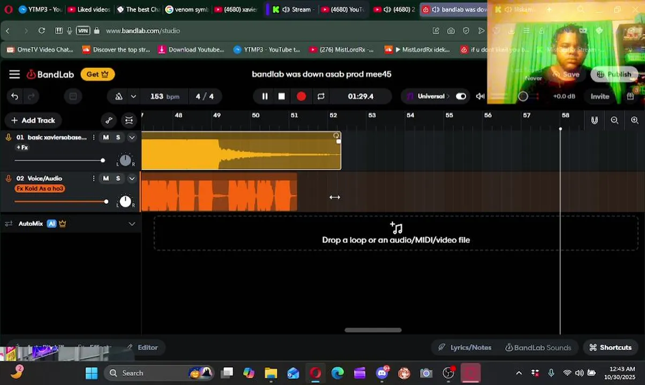The image size is (645, 385).
Task: Pause playback
Action: (265, 96)
